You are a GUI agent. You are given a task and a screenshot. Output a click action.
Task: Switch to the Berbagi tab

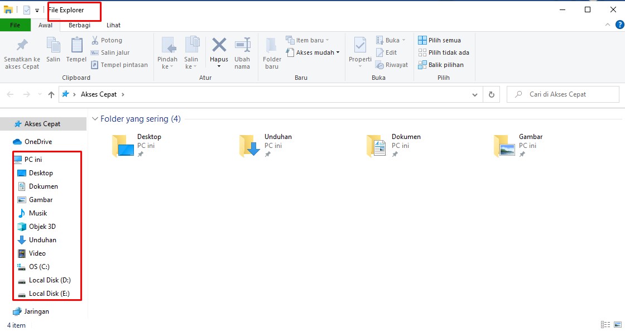[79, 25]
